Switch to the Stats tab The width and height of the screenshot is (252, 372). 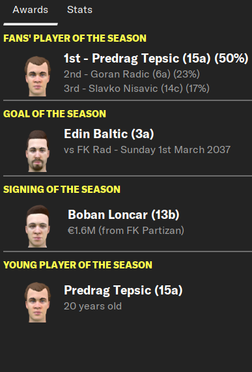click(79, 10)
